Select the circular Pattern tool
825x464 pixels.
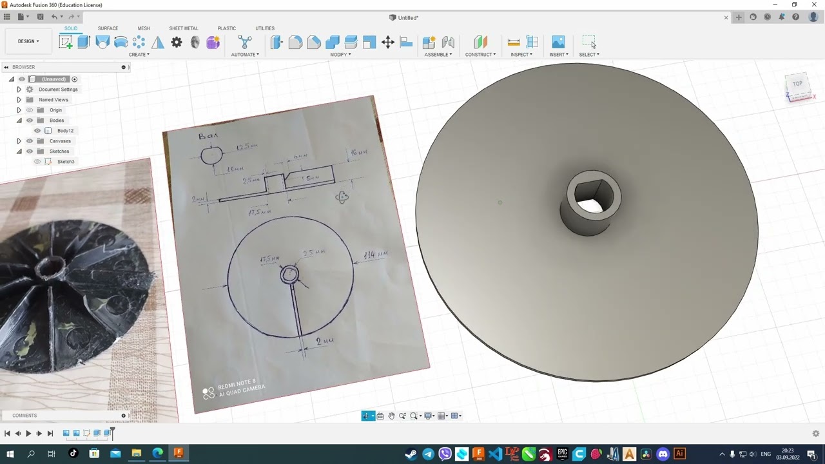[139, 43]
